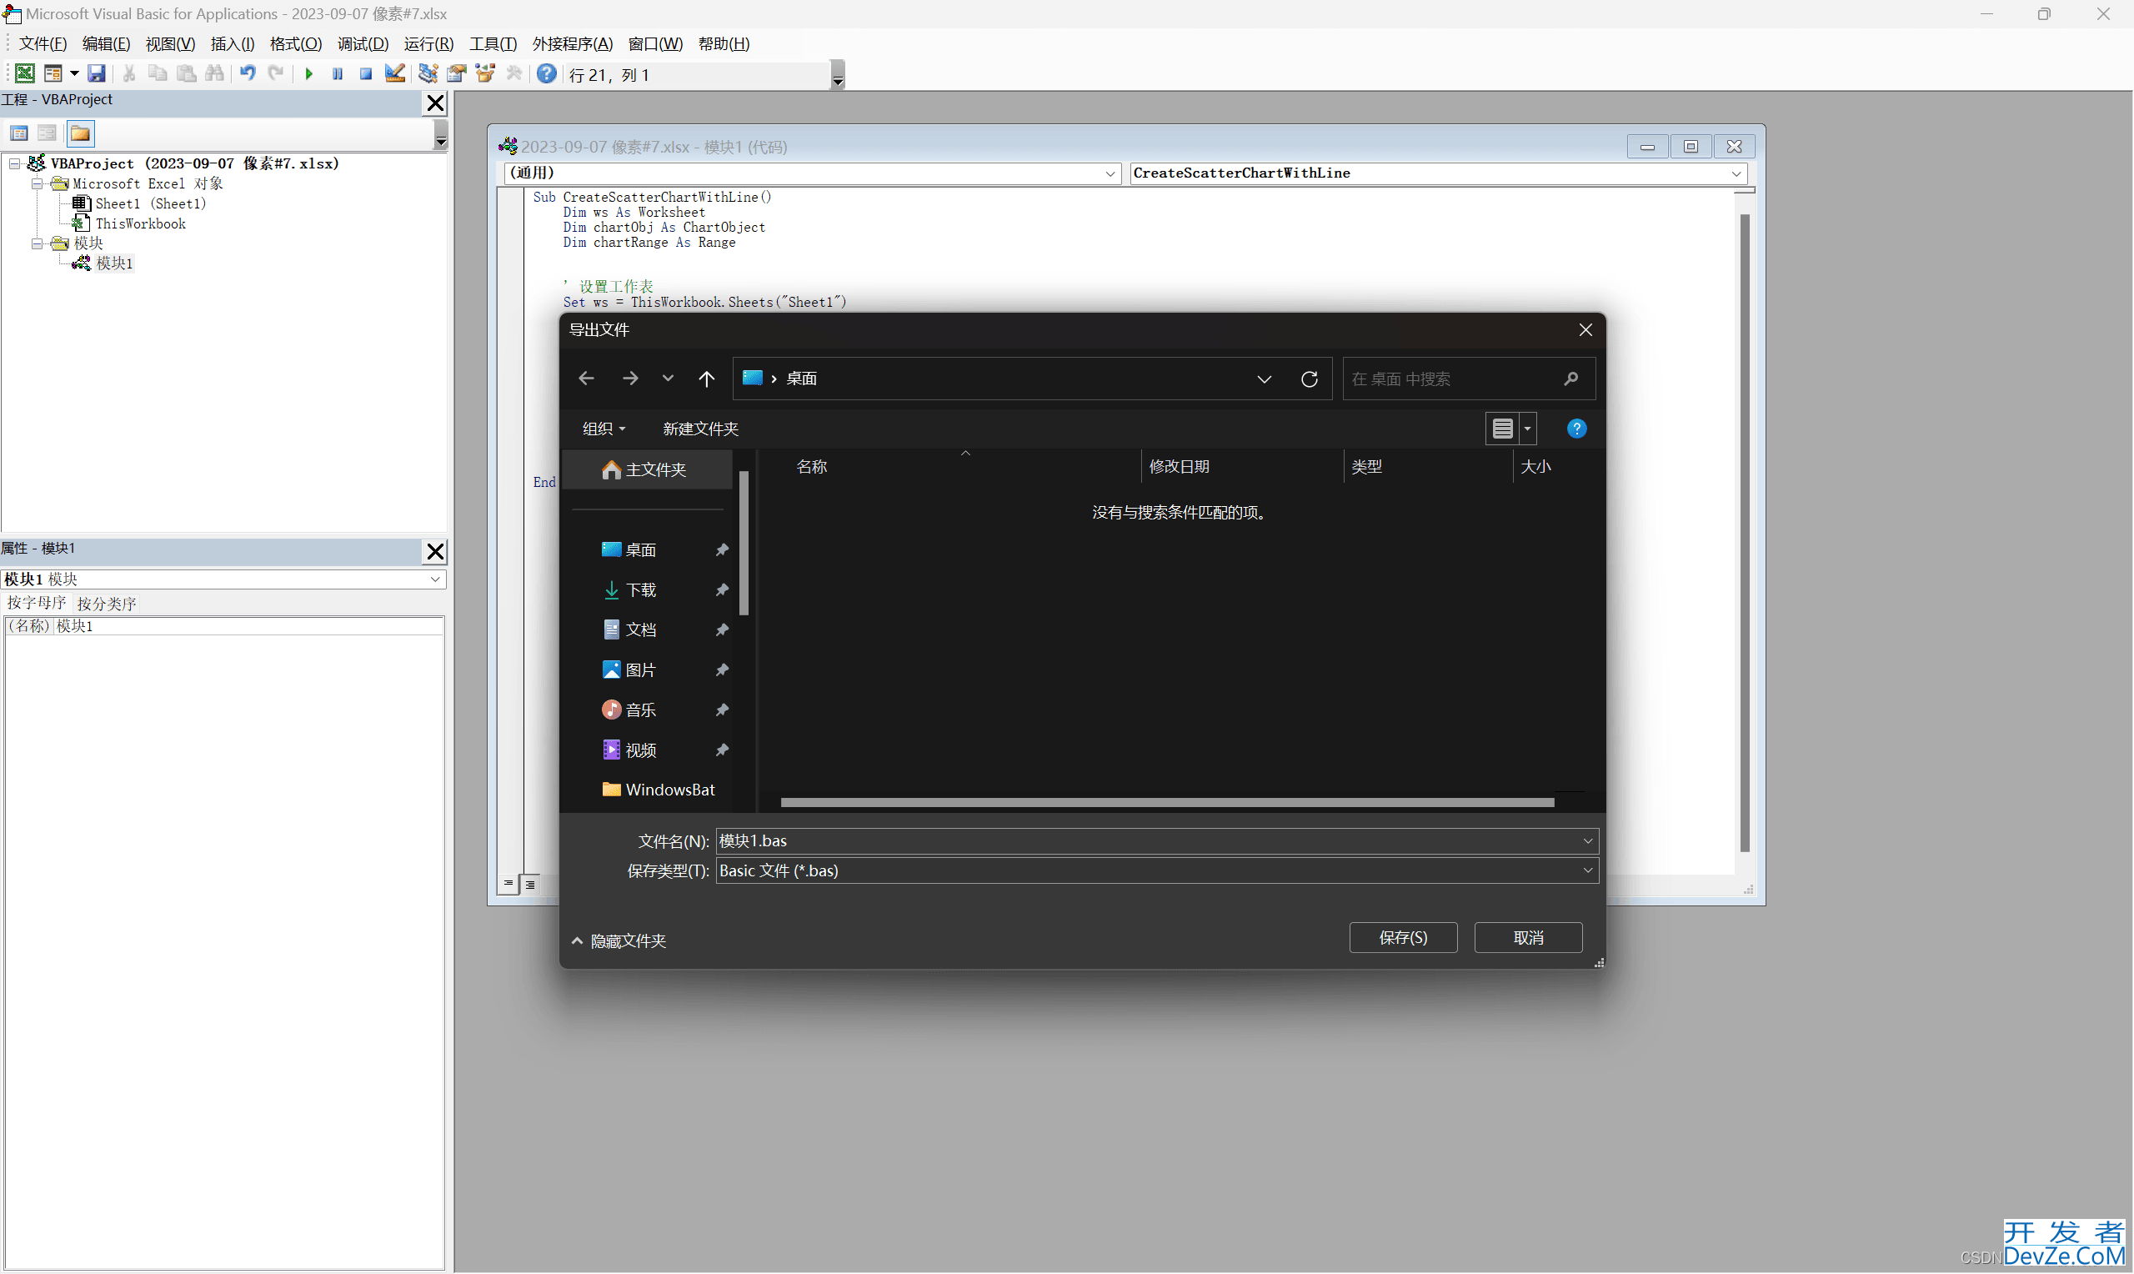Screen dimensions: 2134x1274
Task: Click the forward arrow in export dialog
Action: [x=630, y=379]
